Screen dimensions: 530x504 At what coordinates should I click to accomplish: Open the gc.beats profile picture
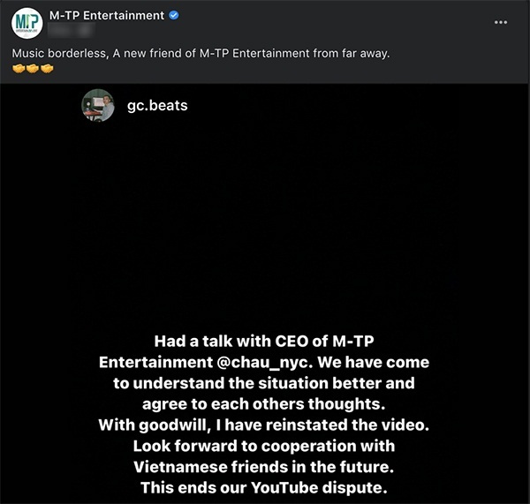[x=98, y=105]
